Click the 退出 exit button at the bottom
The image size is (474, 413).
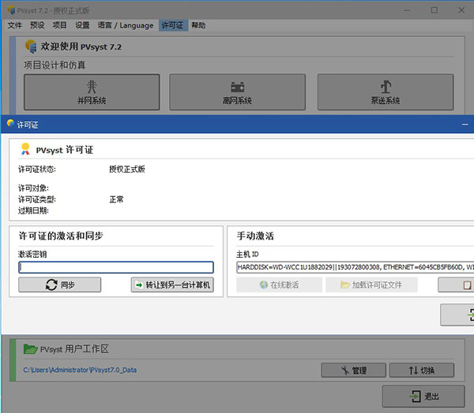tap(422, 396)
